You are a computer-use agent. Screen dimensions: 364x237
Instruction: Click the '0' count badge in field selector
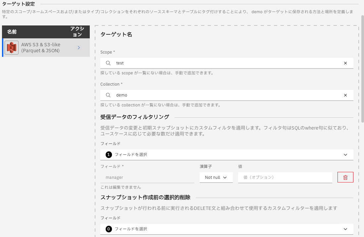109,229
